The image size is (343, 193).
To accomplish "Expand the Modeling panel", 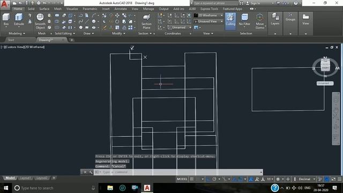I will click(x=17, y=33).
